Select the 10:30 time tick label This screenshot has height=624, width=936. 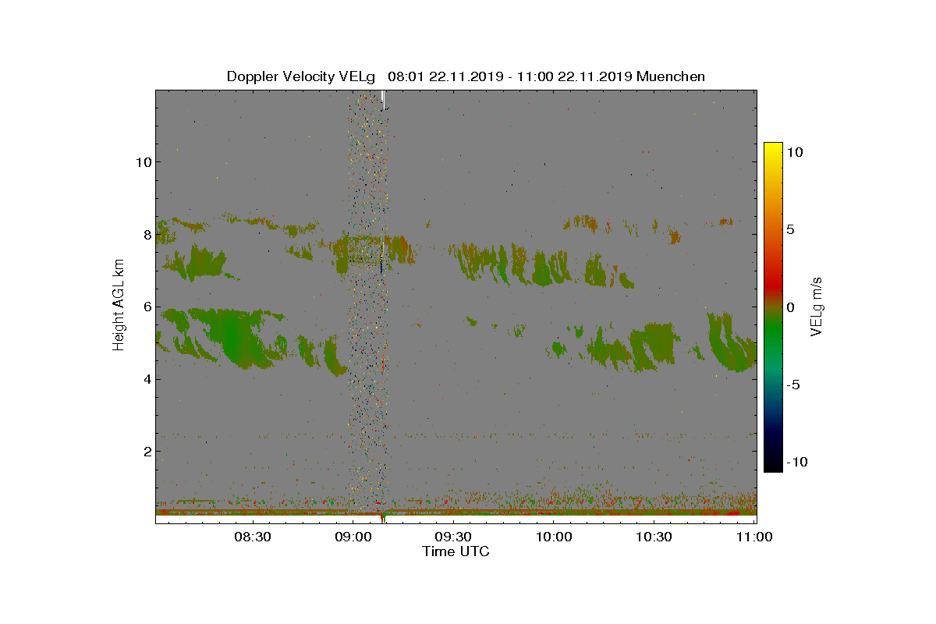[654, 537]
